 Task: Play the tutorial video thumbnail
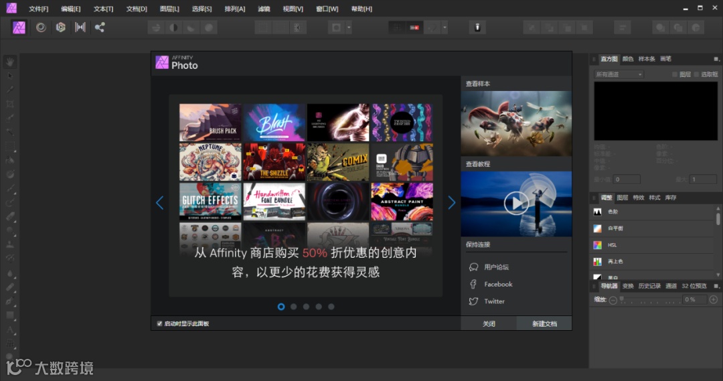pyautogui.click(x=516, y=204)
